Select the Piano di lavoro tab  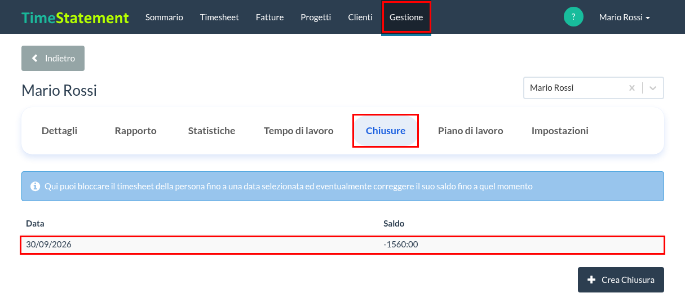pyautogui.click(x=470, y=131)
